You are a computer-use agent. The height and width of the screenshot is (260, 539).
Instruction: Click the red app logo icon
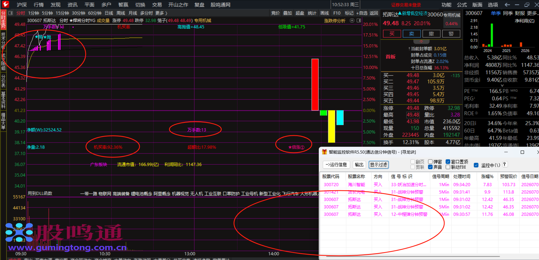pos(5,5)
